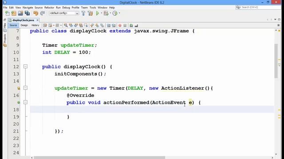
Task: Click the Search (Ctrl+I) field
Action: coord(261,7)
